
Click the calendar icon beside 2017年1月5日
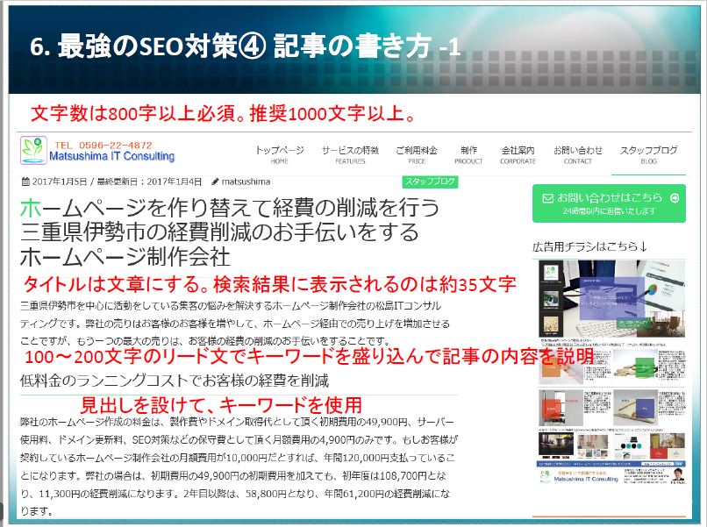click(23, 182)
